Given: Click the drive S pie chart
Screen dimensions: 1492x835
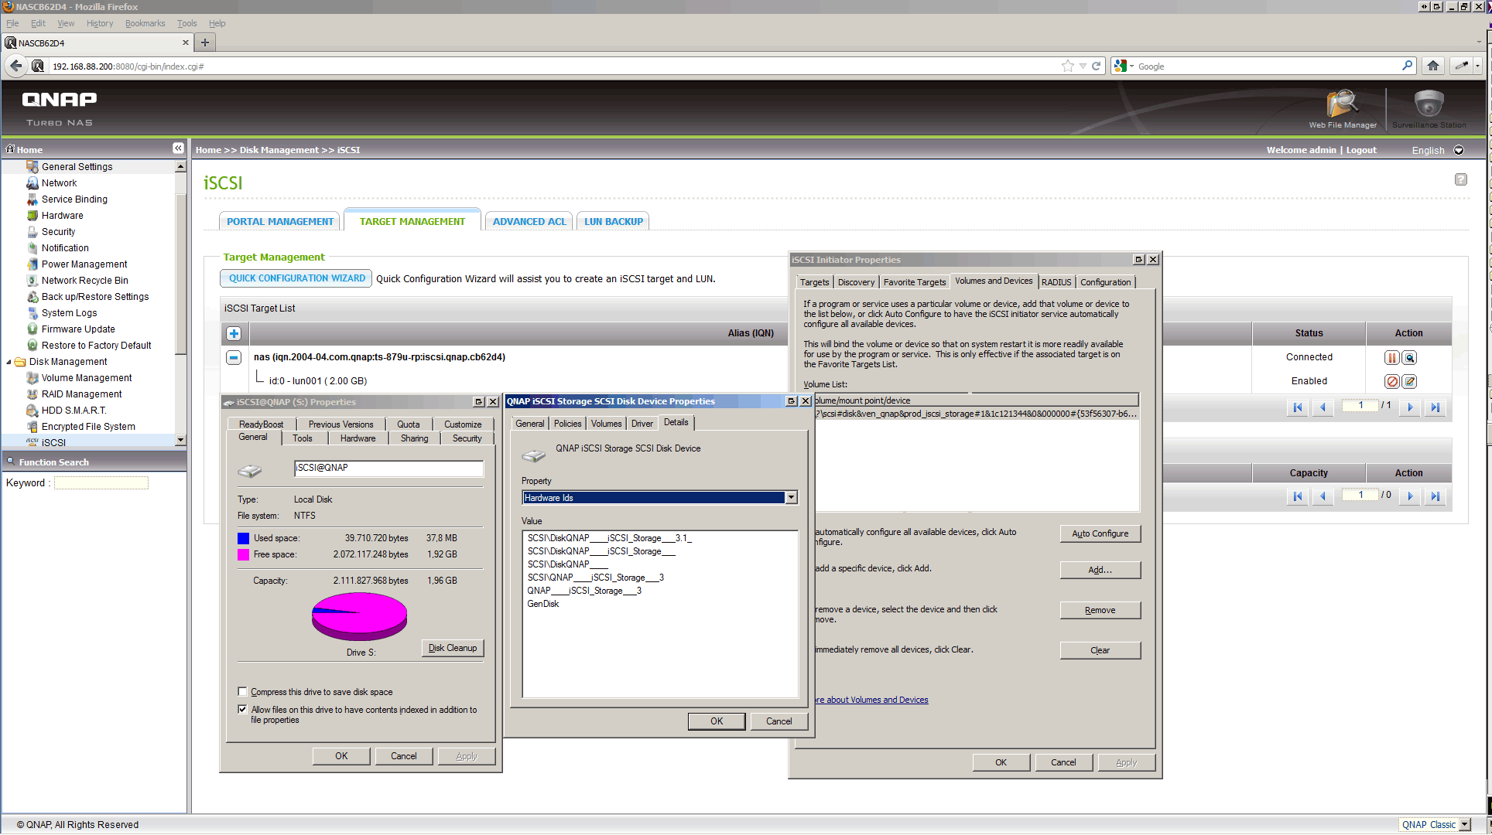Looking at the screenshot, I should pos(359,616).
